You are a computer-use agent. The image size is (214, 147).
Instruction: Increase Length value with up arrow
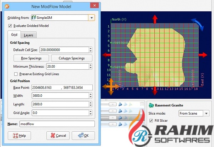coord(91,103)
